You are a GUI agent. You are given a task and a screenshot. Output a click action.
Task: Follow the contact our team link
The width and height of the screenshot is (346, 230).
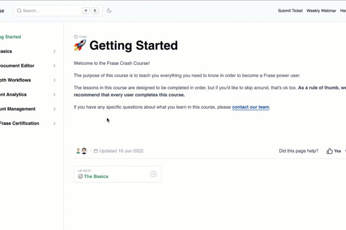(251, 107)
